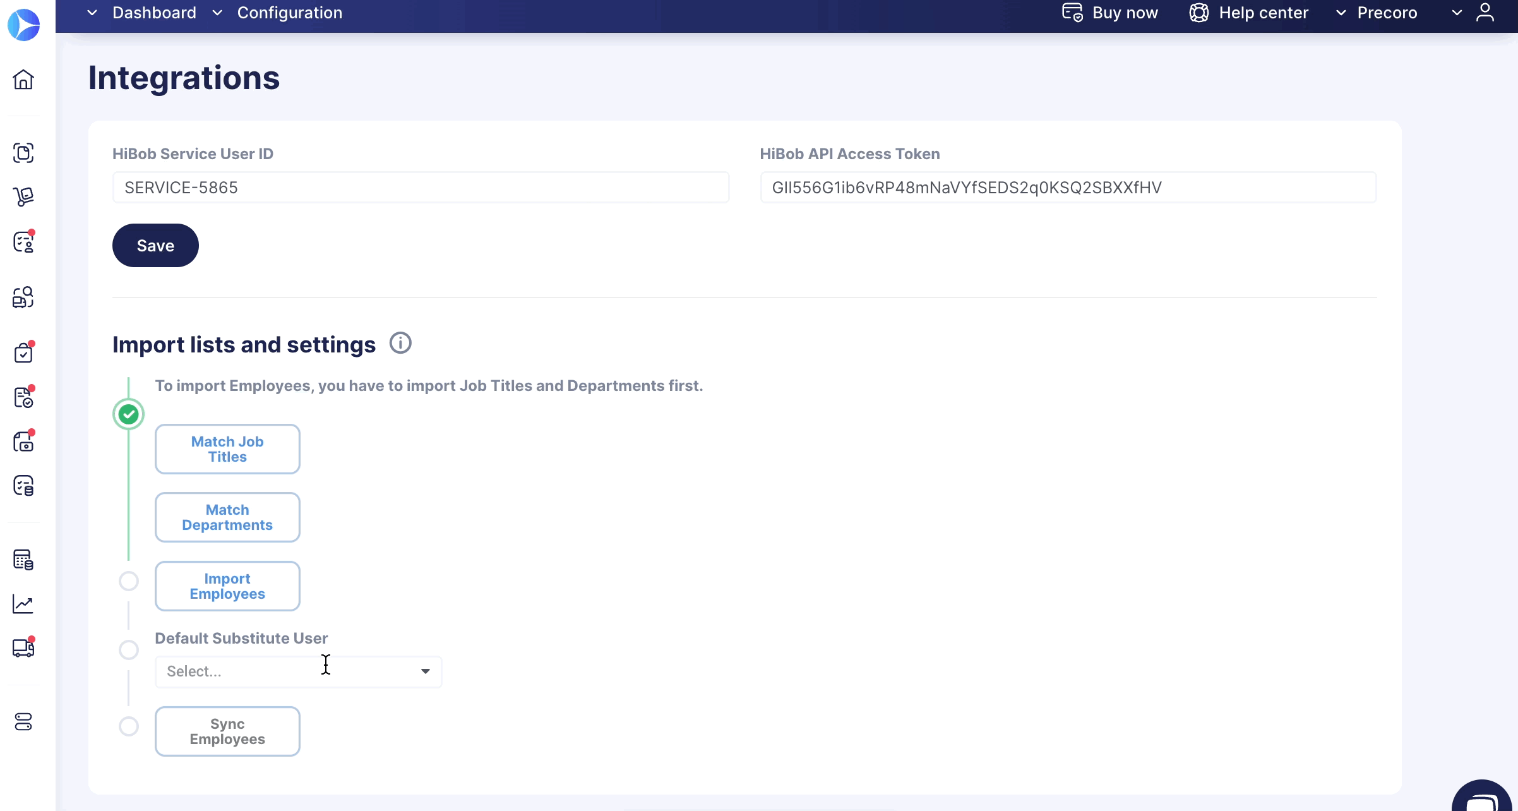Open the calculator reports icon in sidebar
Viewport: 1518px width, 811px height.
(x=24, y=560)
